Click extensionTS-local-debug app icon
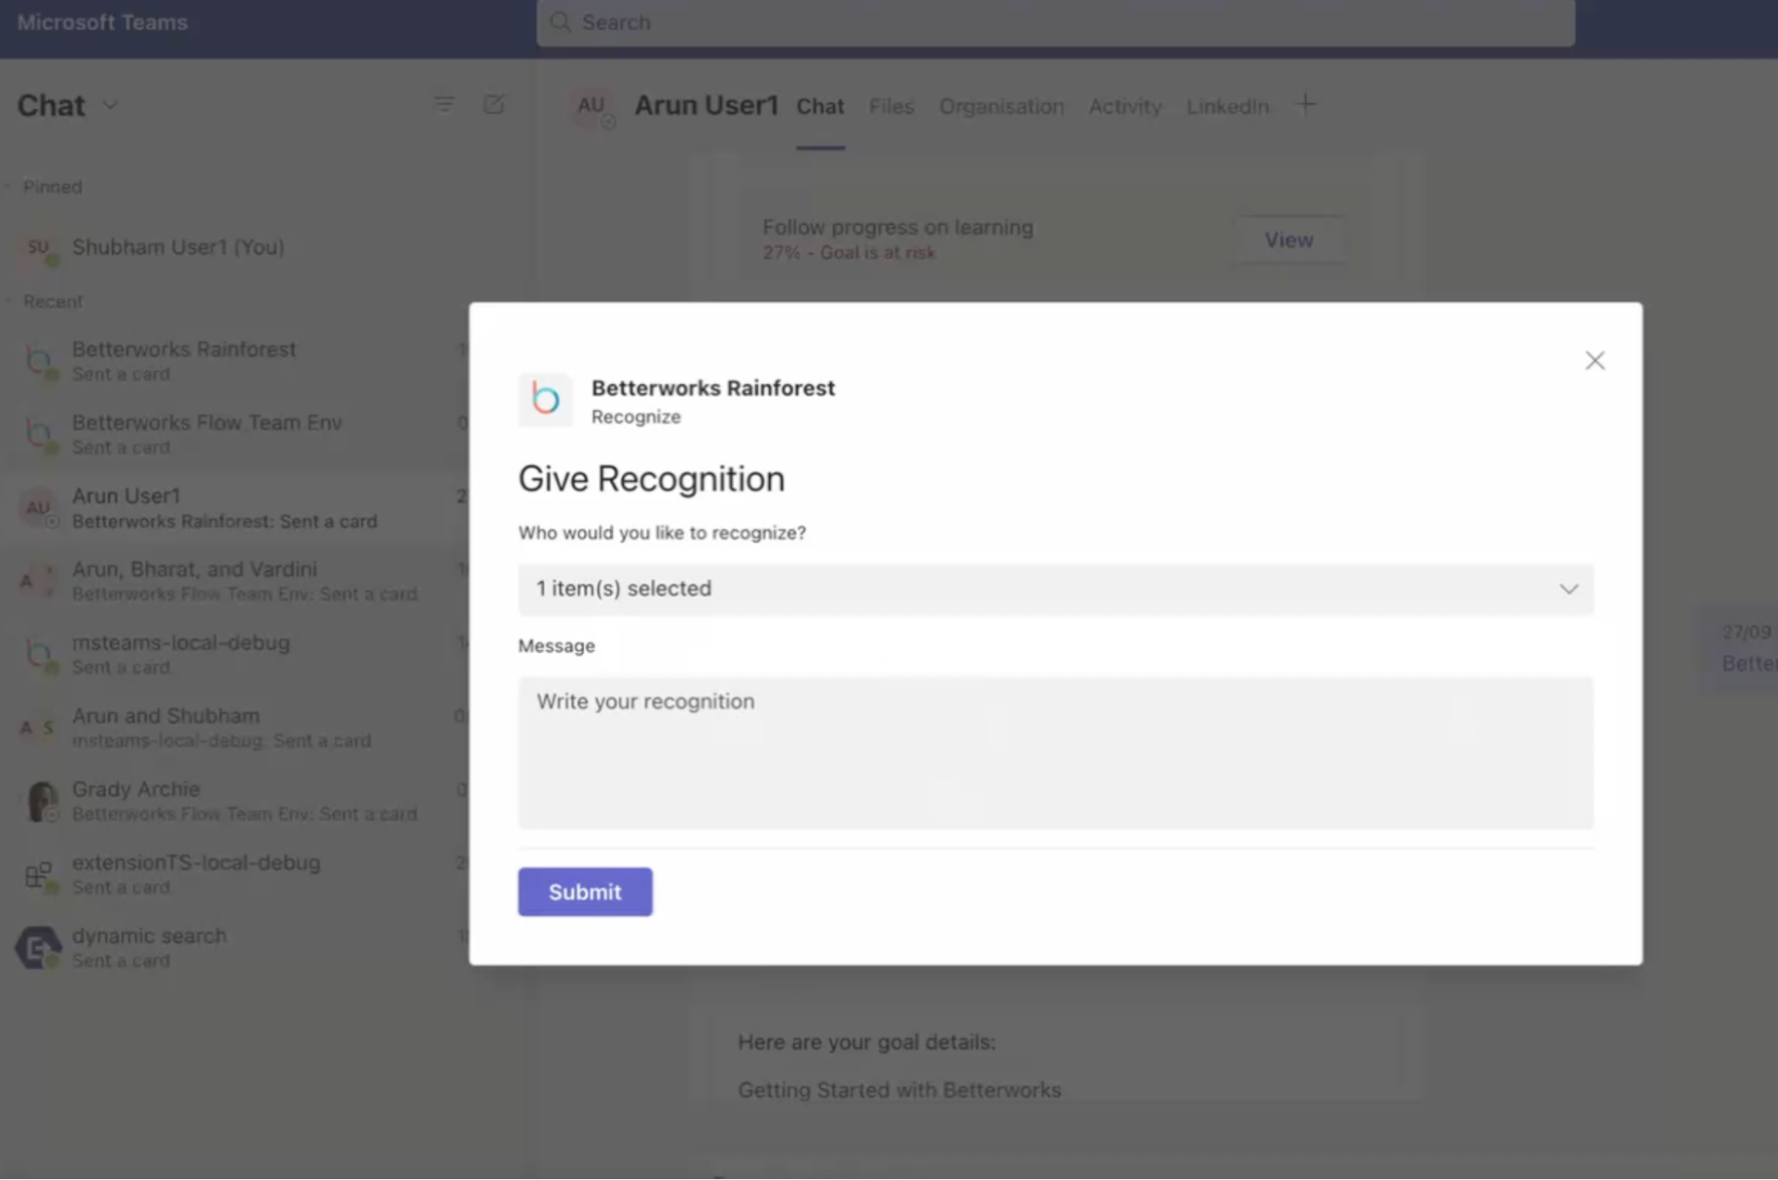Image resolution: width=1778 pixels, height=1180 pixels. (38, 874)
